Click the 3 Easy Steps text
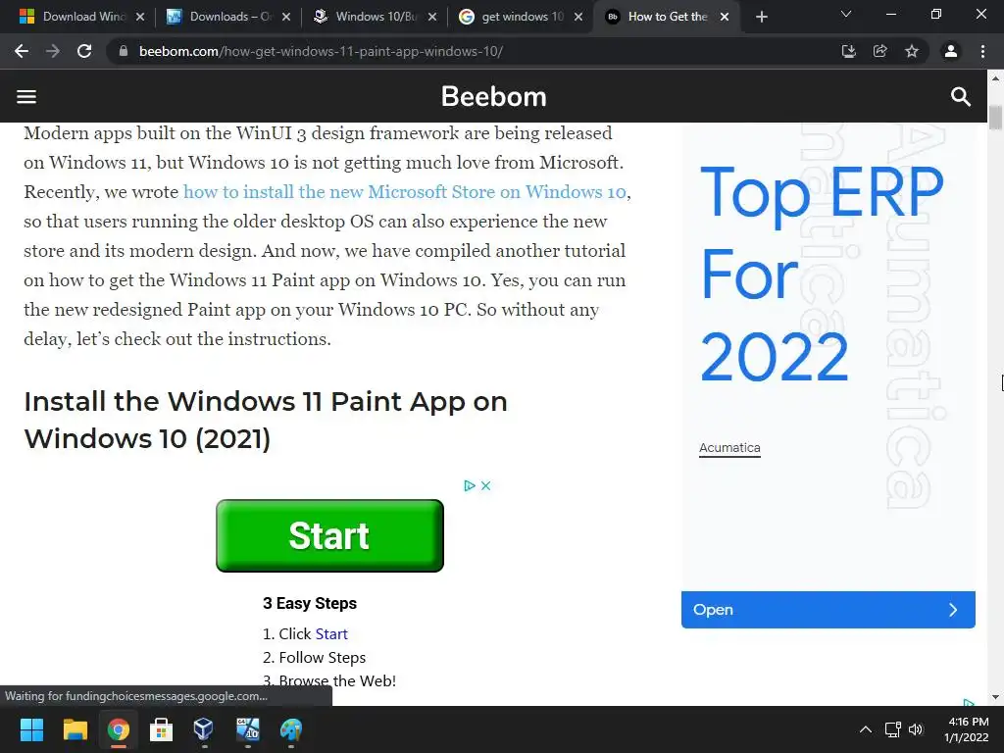 click(x=310, y=603)
